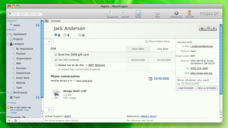Open the lower add-item plus dropdown

click(x=50, y=110)
